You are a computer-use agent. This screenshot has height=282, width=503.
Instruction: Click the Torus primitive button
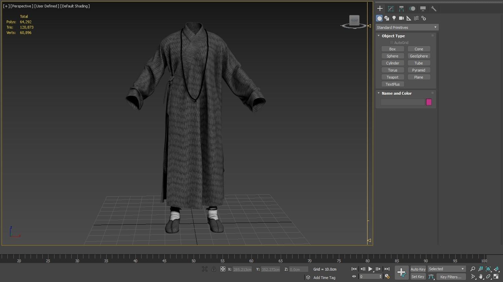[x=392, y=70]
